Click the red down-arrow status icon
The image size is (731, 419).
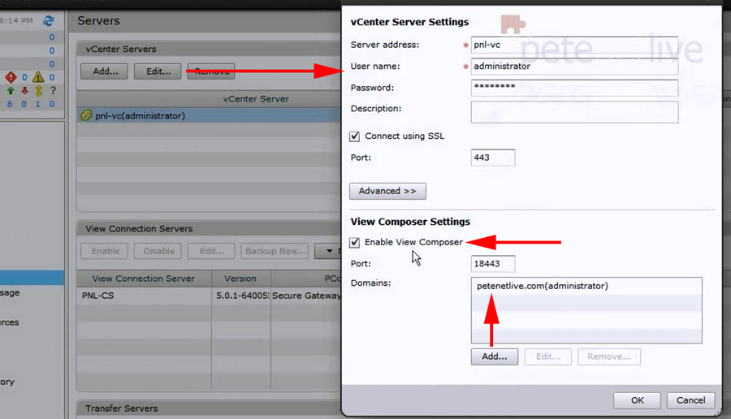pos(24,90)
